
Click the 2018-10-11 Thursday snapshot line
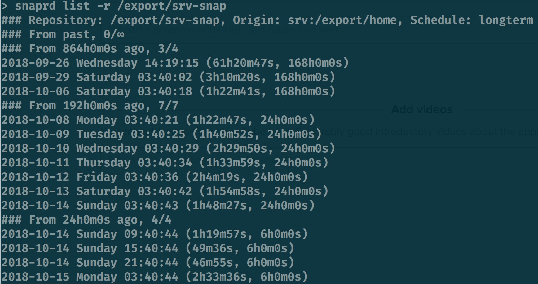(x=165, y=163)
